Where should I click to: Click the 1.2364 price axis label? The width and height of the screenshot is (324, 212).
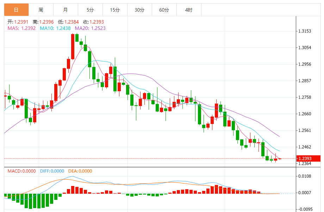coord(305,164)
